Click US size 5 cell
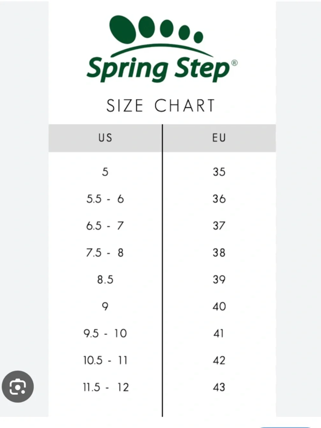Image resolution: width=321 pixels, height=428 pixels. [x=105, y=172]
